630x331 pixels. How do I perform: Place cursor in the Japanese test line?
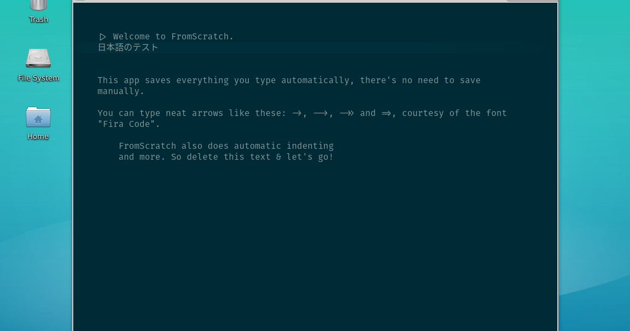point(127,47)
